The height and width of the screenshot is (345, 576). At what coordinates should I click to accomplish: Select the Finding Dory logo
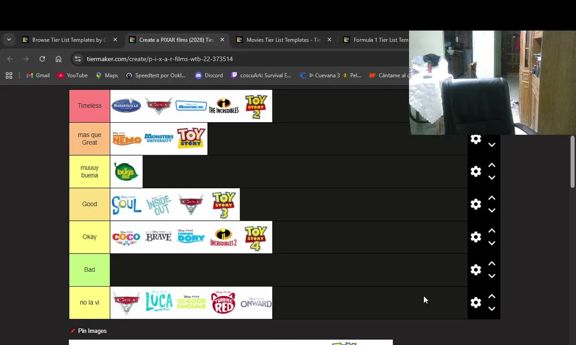click(x=191, y=237)
